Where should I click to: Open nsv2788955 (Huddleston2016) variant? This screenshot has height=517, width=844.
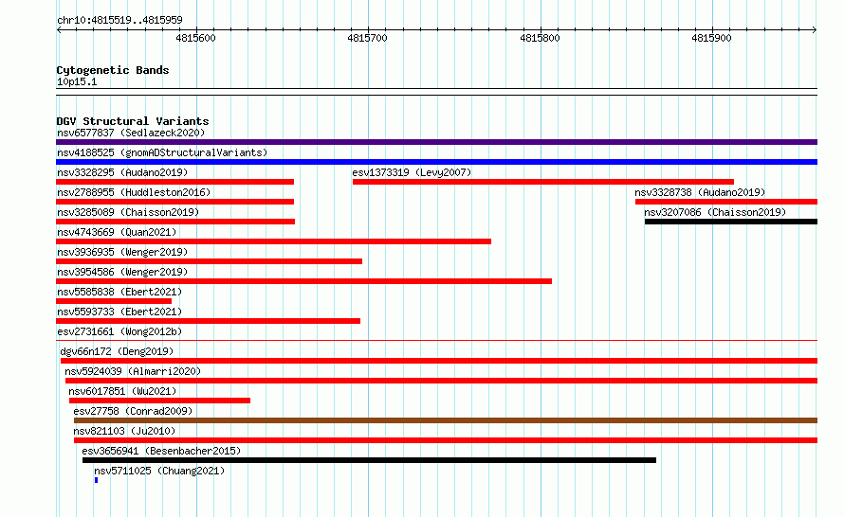(134, 192)
